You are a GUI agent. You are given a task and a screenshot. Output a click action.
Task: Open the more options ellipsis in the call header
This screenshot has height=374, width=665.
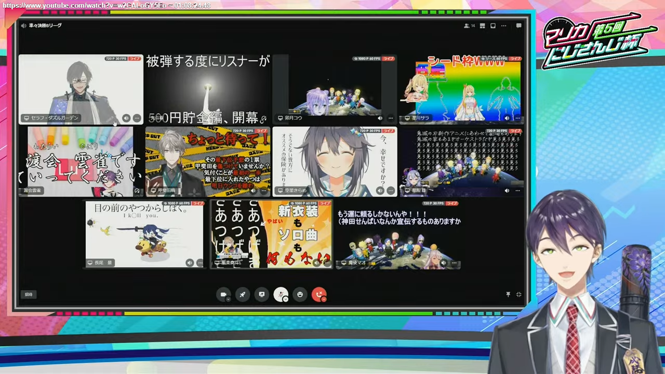click(503, 25)
